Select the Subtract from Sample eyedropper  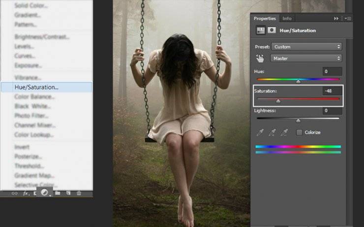284,132
